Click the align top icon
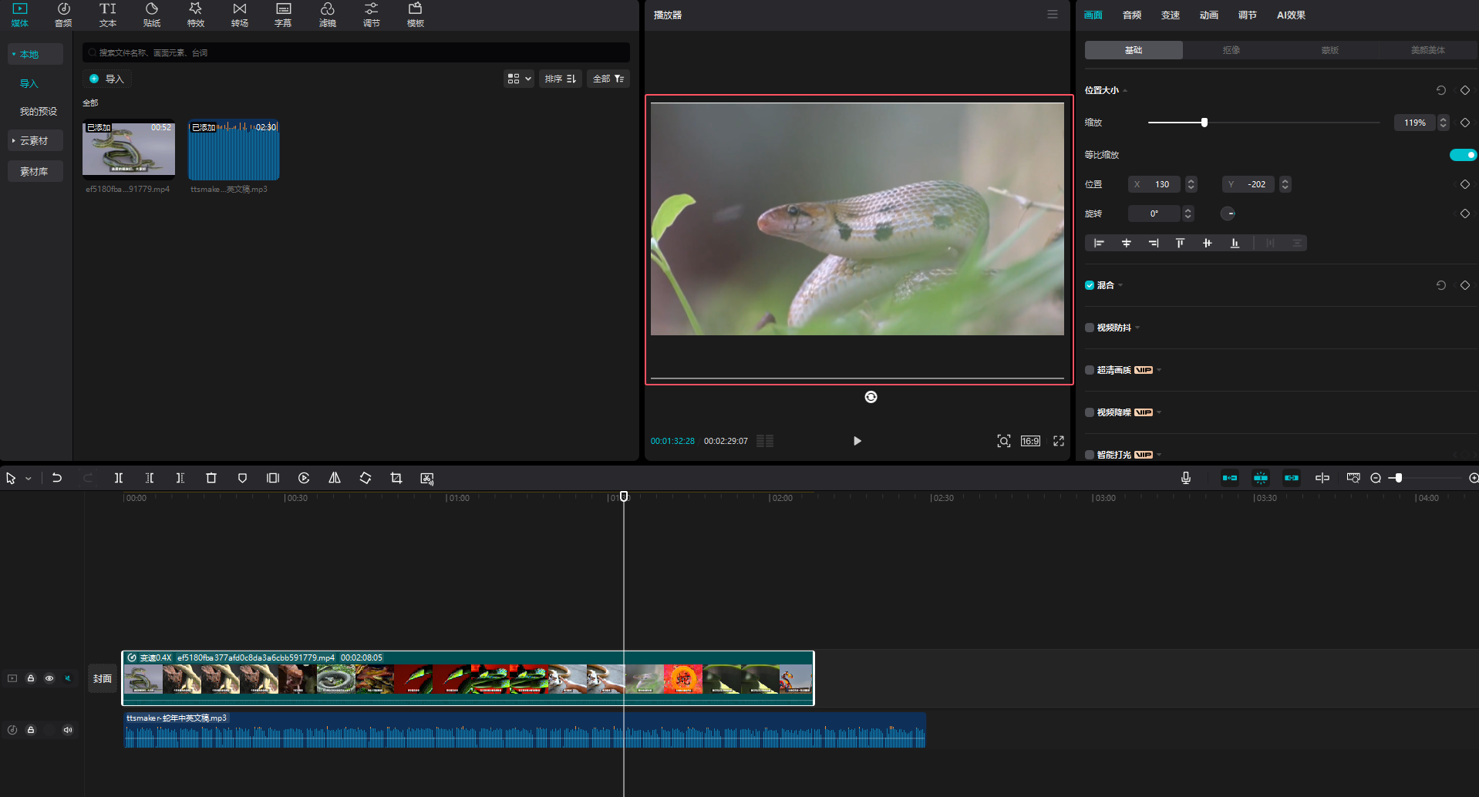 (x=1180, y=243)
